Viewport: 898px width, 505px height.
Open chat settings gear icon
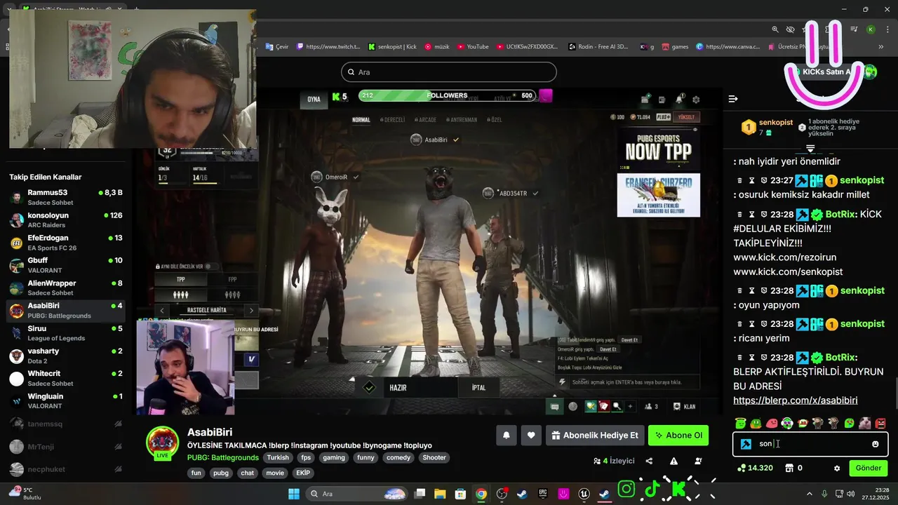coord(836,468)
